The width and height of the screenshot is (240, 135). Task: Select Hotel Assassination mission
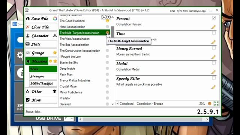pos(84,27)
